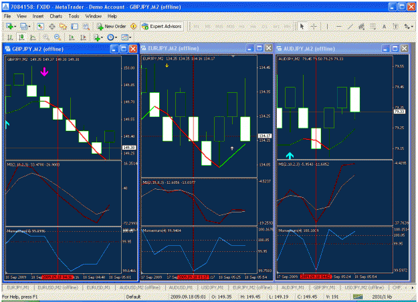
Task: Switch to the USDJPY,M1 chart tab
Action: point(213,287)
